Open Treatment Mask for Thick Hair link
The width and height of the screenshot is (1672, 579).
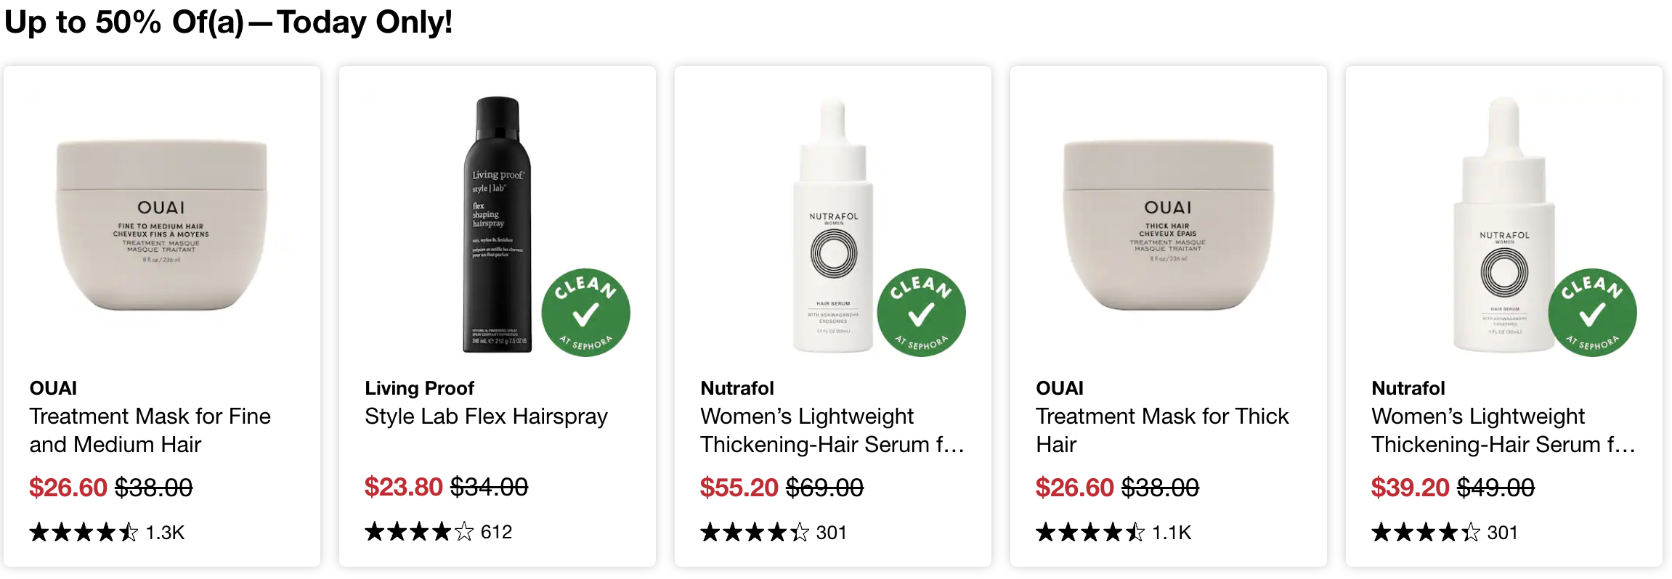pos(1162,430)
